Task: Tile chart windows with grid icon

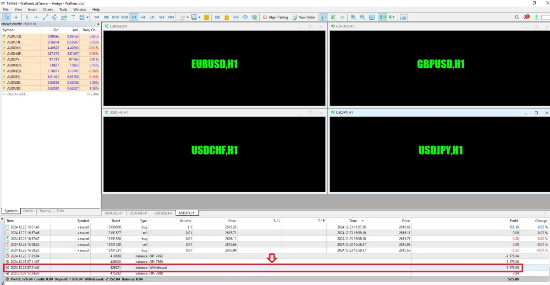Action: click(x=372, y=17)
